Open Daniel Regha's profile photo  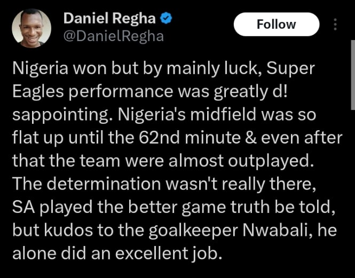click(31, 28)
